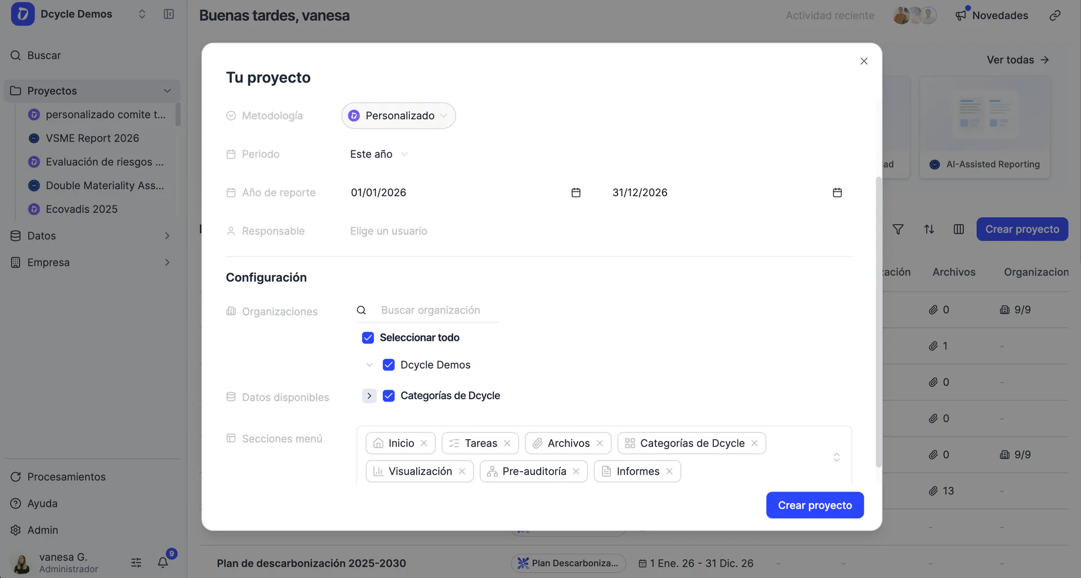Remove the Informes section tag
The width and height of the screenshot is (1081, 578).
point(669,471)
